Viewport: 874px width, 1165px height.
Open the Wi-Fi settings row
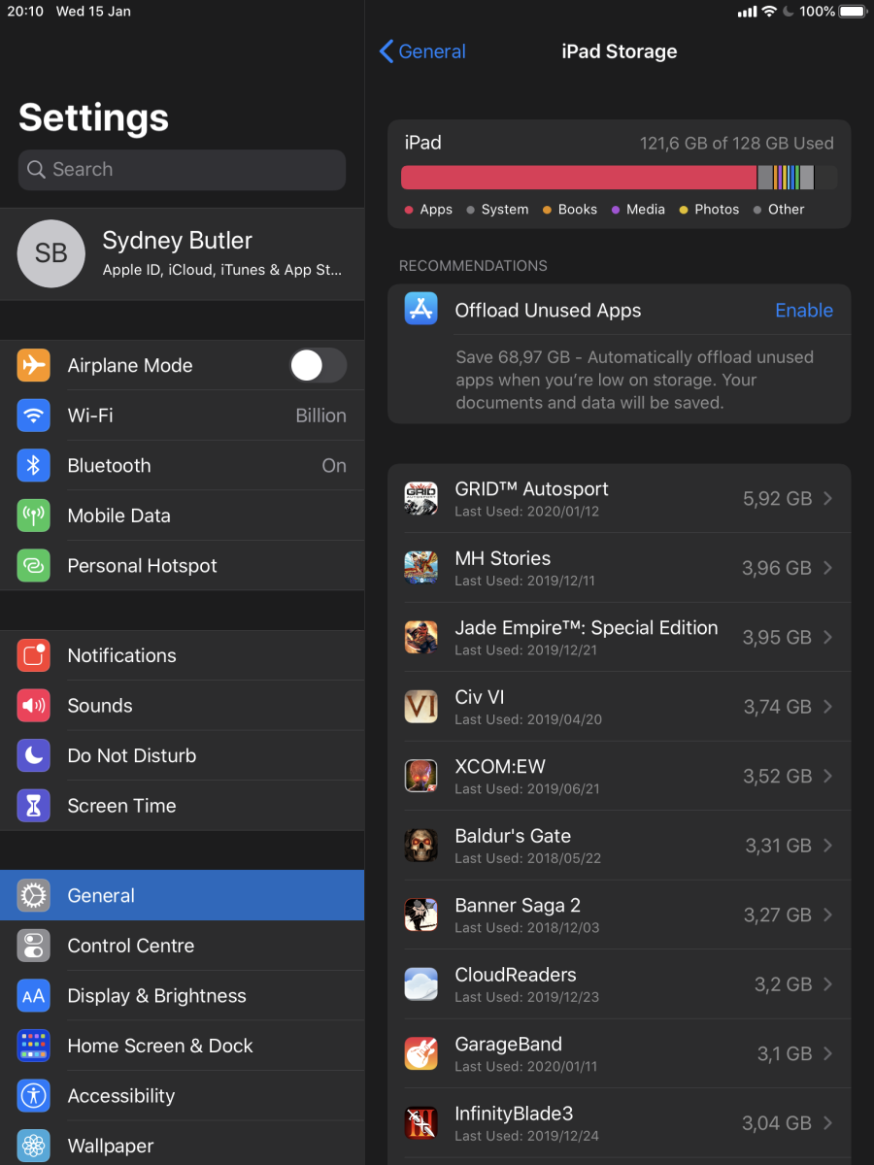point(182,416)
